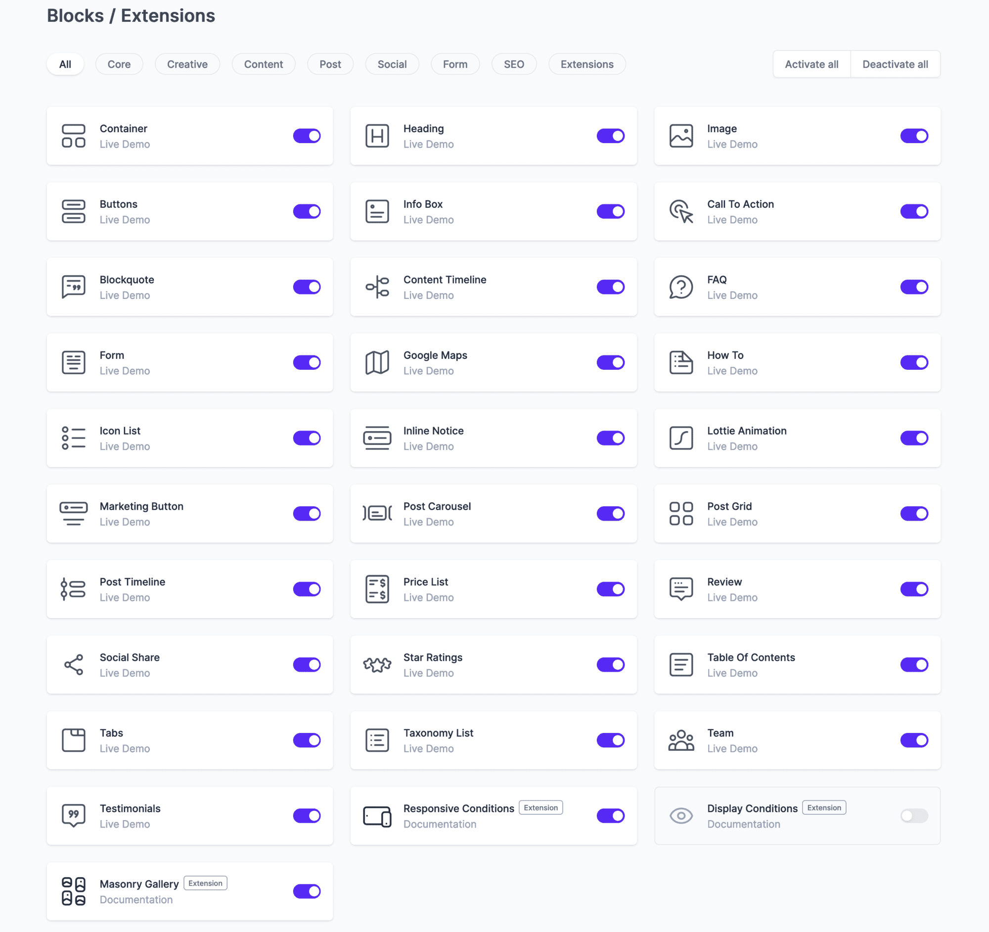Click the Social Share icon

[74, 665]
